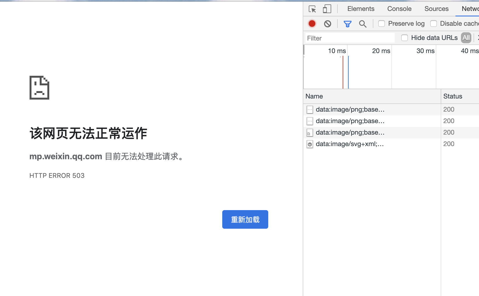Click the inspect element picker icon
This screenshot has height=296, width=479.
pyautogui.click(x=312, y=9)
